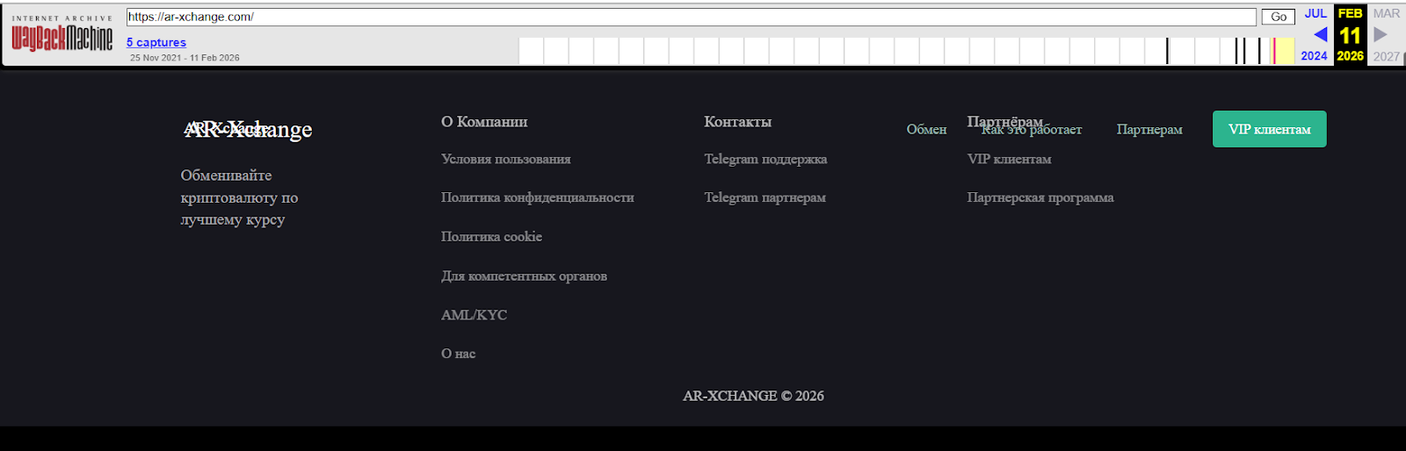The height and width of the screenshot is (451, 1406).
Task: Click the Go button
Action: tap(1279, 17)
